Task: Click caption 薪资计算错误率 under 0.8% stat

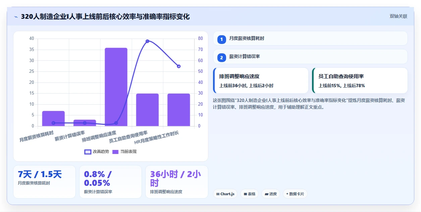Action: coord(98,192)
